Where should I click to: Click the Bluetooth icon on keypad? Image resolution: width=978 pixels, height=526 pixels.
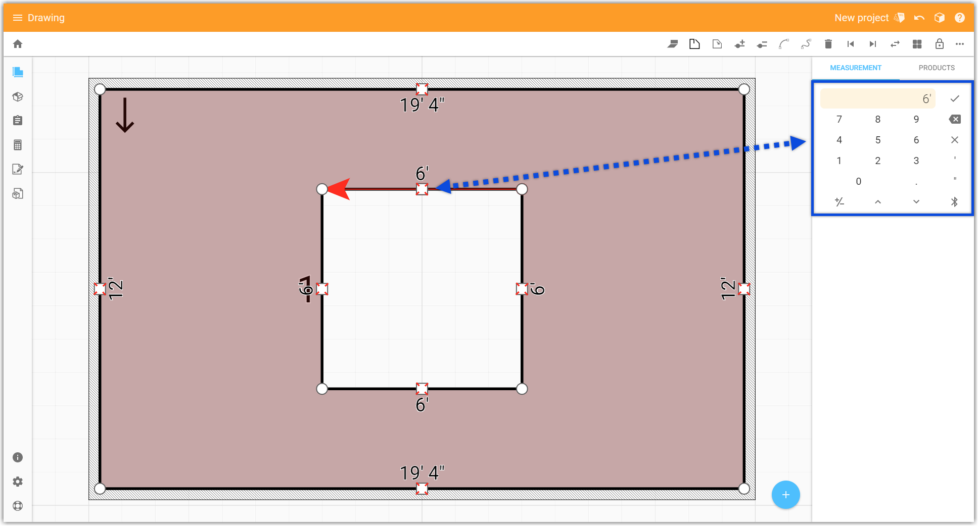955,202
